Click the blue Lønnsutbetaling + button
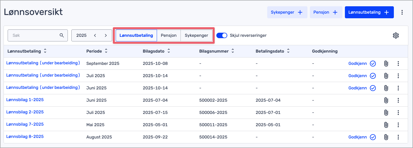 (369, 12)
